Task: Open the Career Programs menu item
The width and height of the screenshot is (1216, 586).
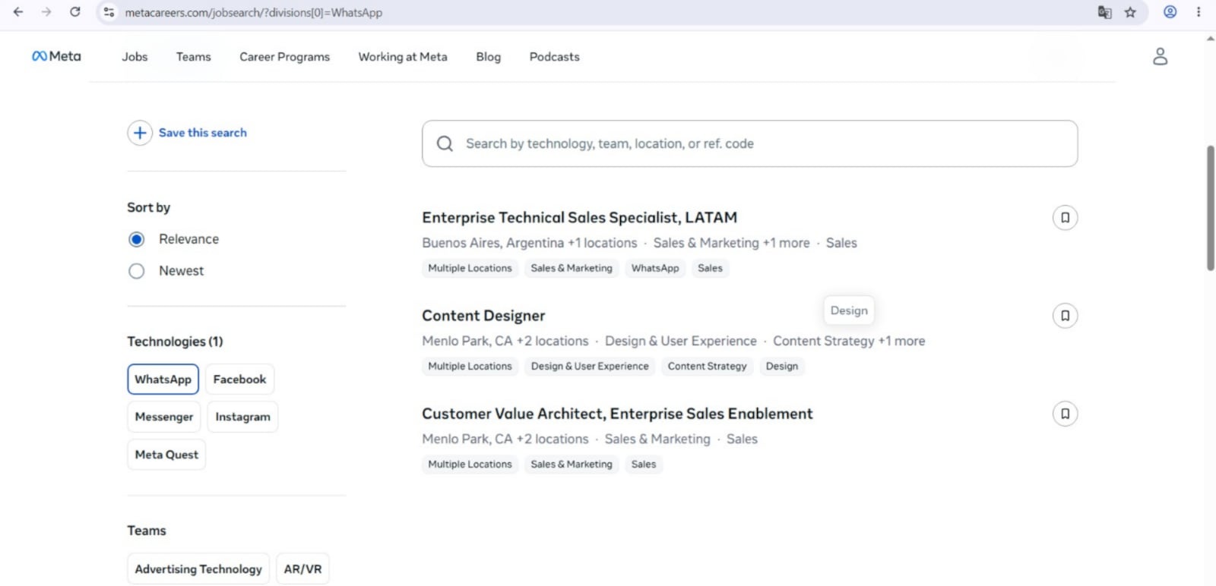Action: pos(284,57)
